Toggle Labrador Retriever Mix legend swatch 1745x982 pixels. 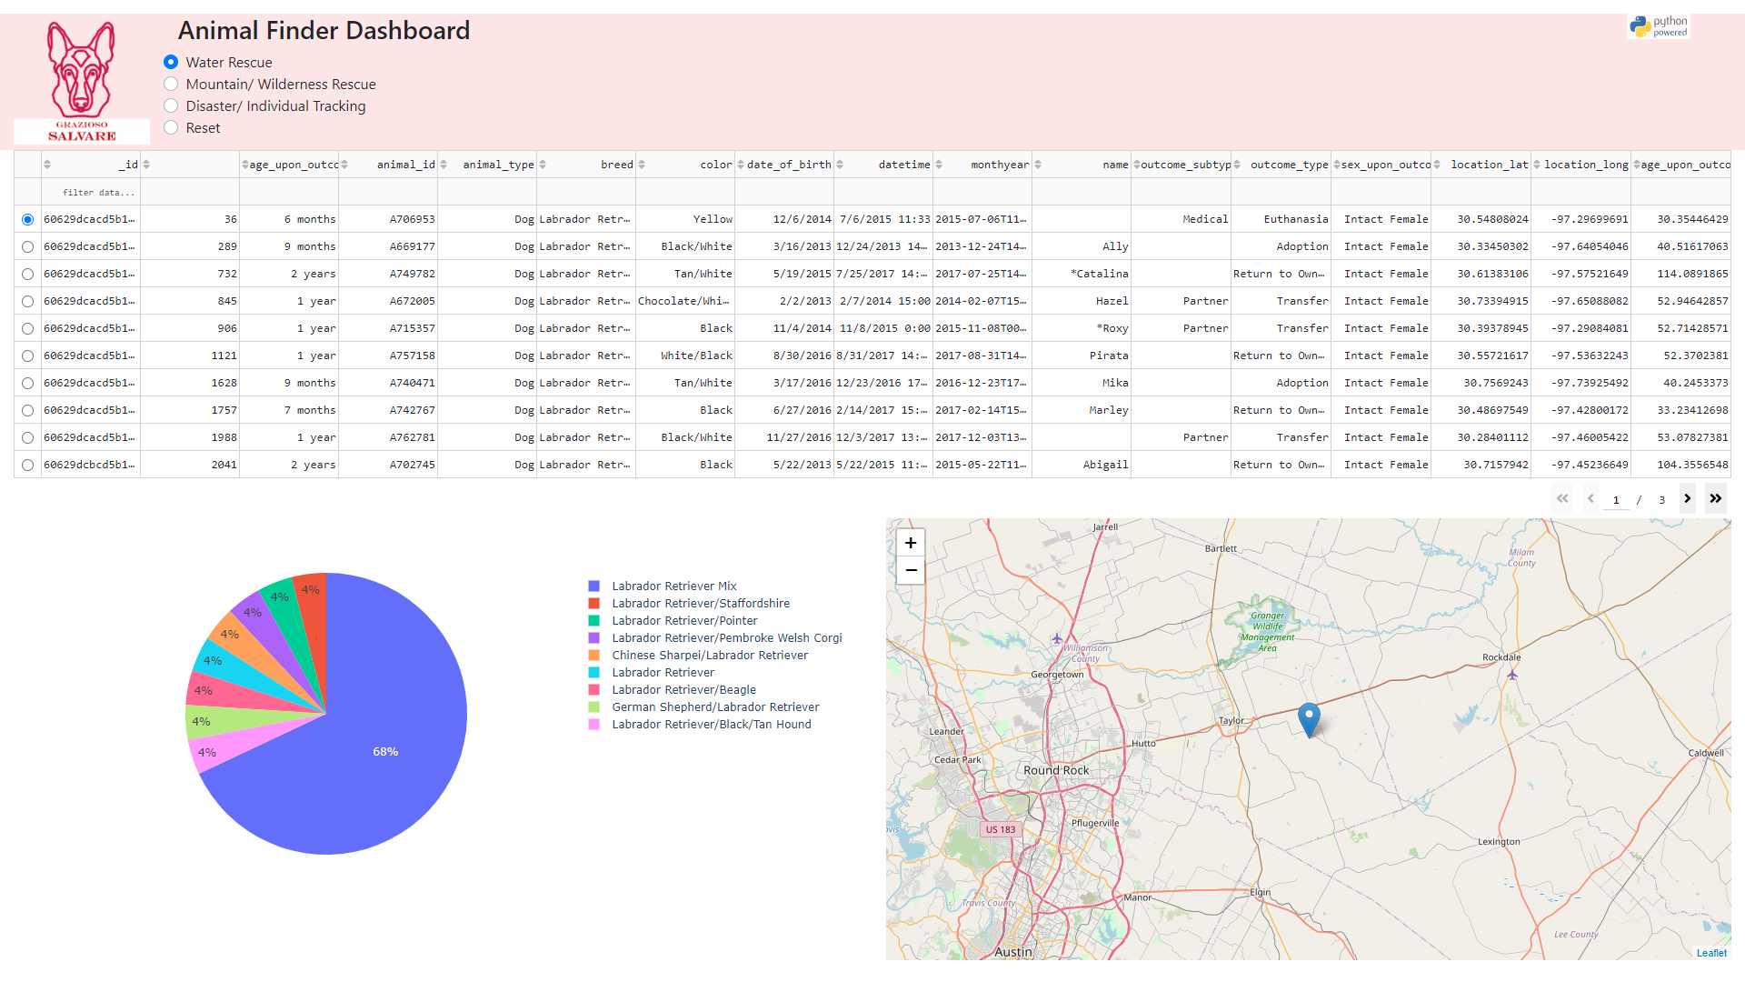[x=593, y=586]
